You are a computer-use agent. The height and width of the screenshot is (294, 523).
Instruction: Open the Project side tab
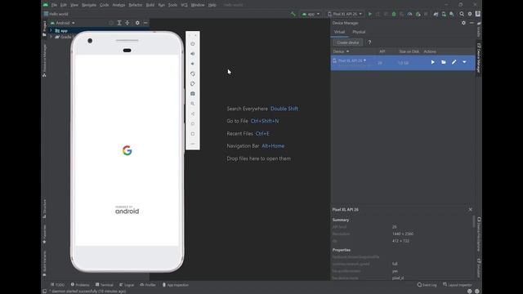coord(44,29)
